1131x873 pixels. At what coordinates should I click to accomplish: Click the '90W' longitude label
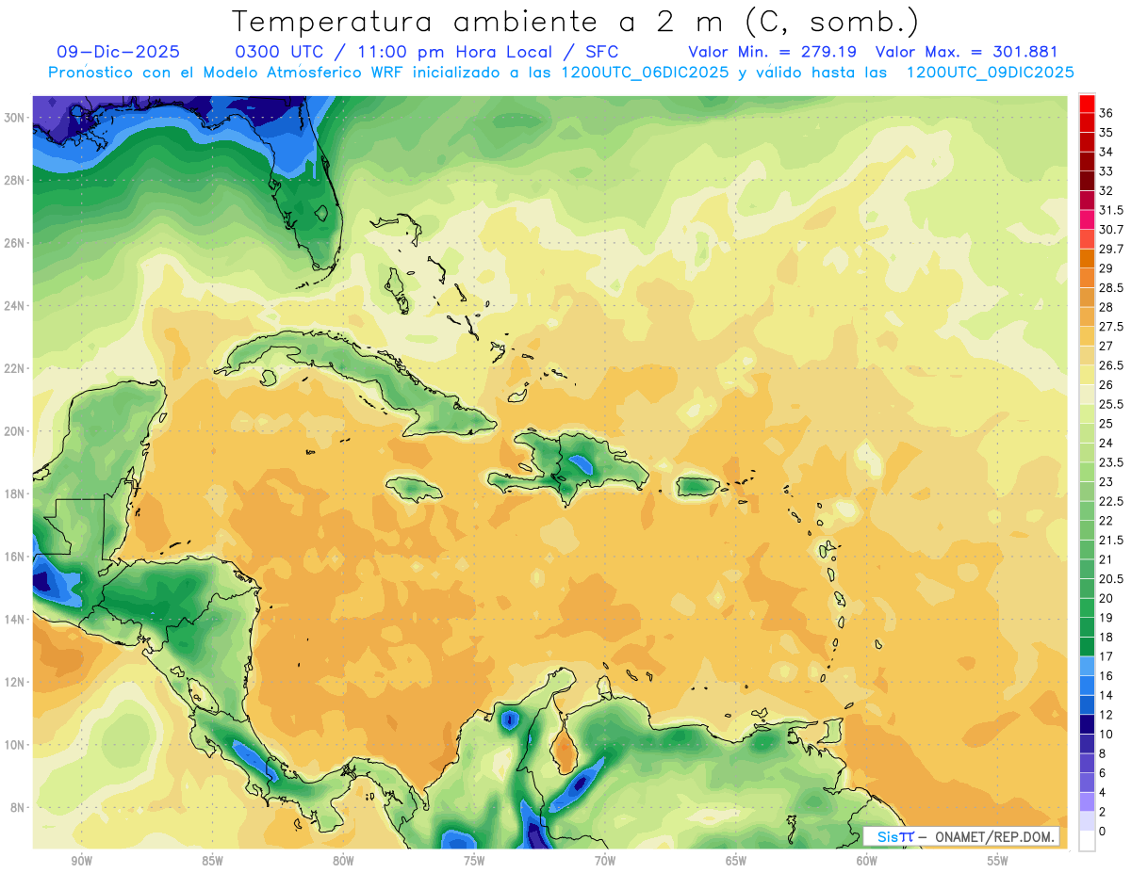click(x=82, y=861)
